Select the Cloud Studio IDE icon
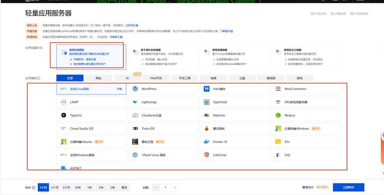Image resolution: width=384 pixels, height=195 pixels. pos(64,129)
